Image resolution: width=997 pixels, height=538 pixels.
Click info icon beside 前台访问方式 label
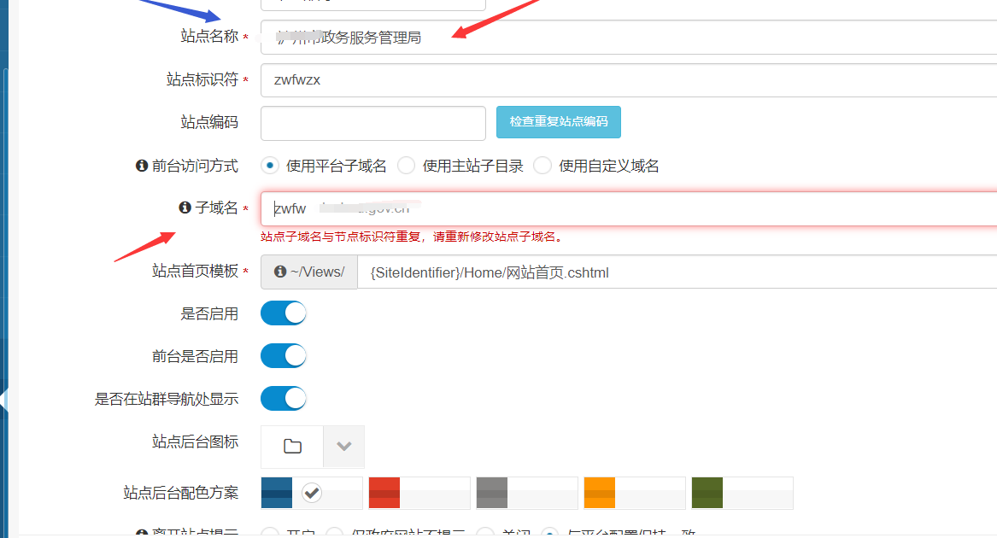142,166
